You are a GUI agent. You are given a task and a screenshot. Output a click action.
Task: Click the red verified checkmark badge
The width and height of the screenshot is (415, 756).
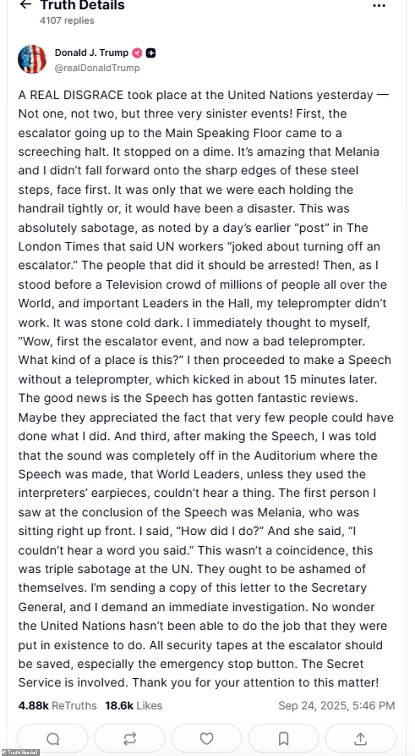[x=137, y=53]
